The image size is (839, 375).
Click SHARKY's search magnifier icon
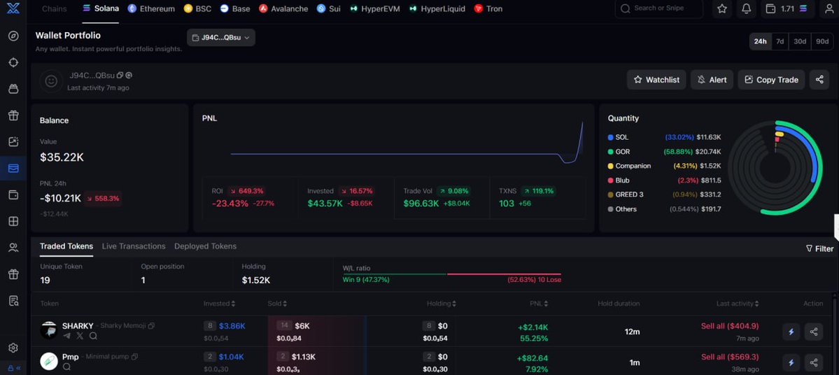pyautogui.click(x=93, y=336)
